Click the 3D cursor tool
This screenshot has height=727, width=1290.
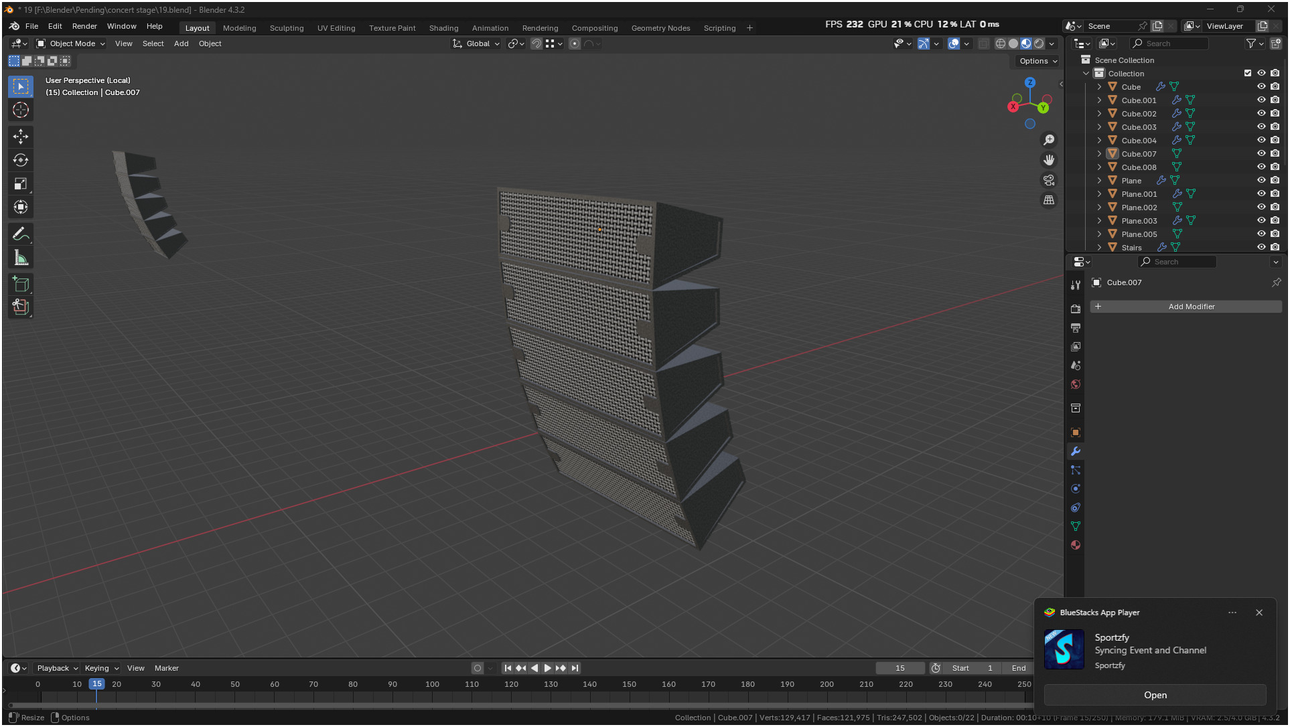click(21, 110)
